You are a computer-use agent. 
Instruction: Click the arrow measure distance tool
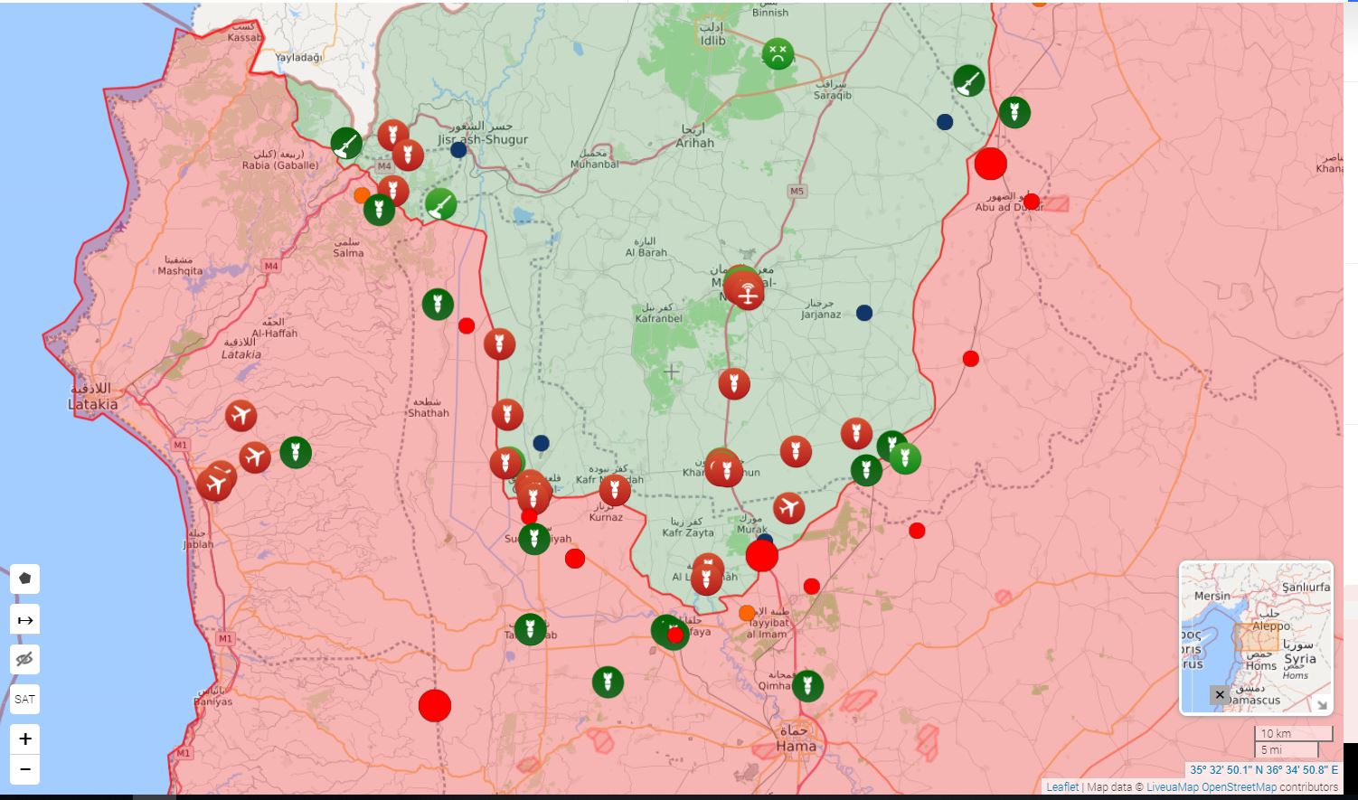24,620
